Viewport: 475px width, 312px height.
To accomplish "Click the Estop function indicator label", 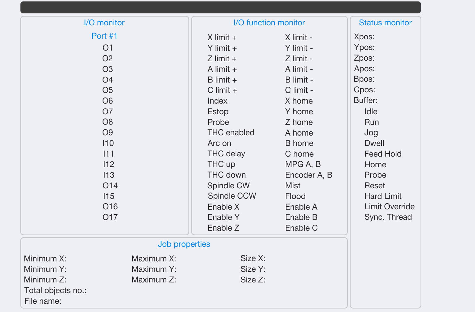I will pyautogui.click(x=218, y=112).
